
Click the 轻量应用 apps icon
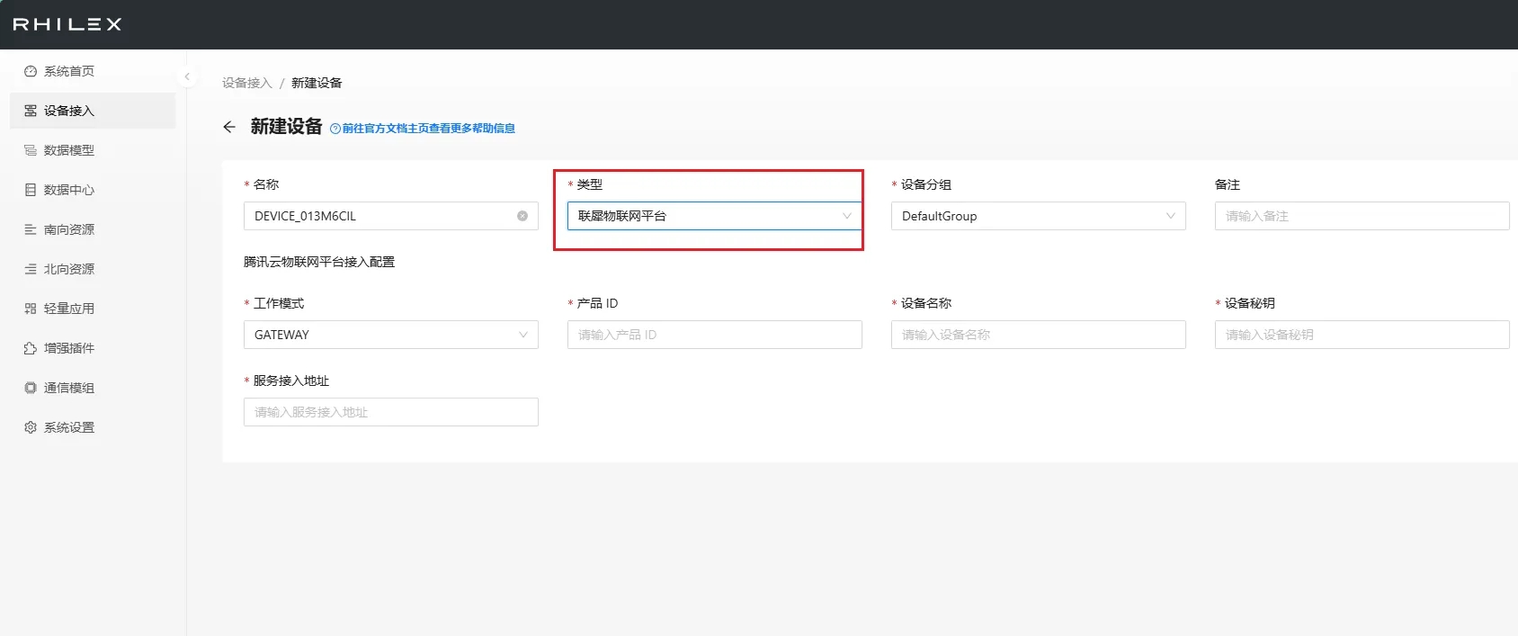point(31,309)
